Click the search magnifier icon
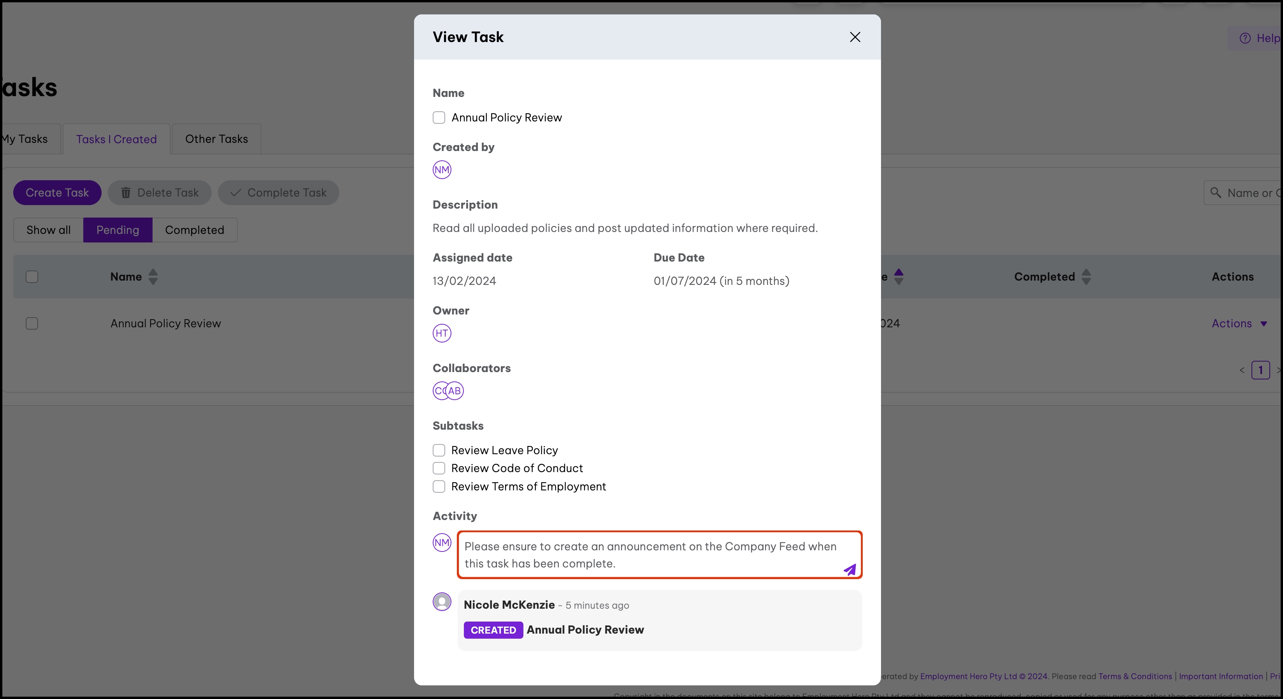Image resolution: width=1283 pixels, height=699 pixels. (1215, 193)
